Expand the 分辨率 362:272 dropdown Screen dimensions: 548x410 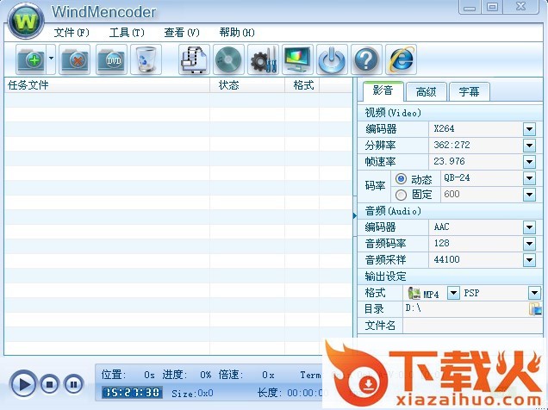coord(529,146)
